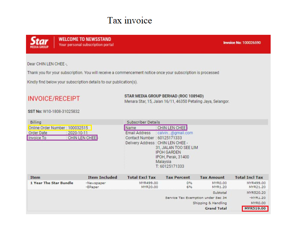
Task: Click the Tax Amount column header
Action: tap(212, 178)
